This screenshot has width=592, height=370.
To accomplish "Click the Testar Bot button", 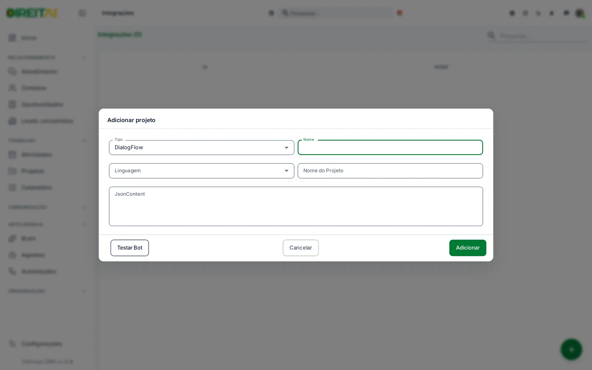I will pos(129,248).
